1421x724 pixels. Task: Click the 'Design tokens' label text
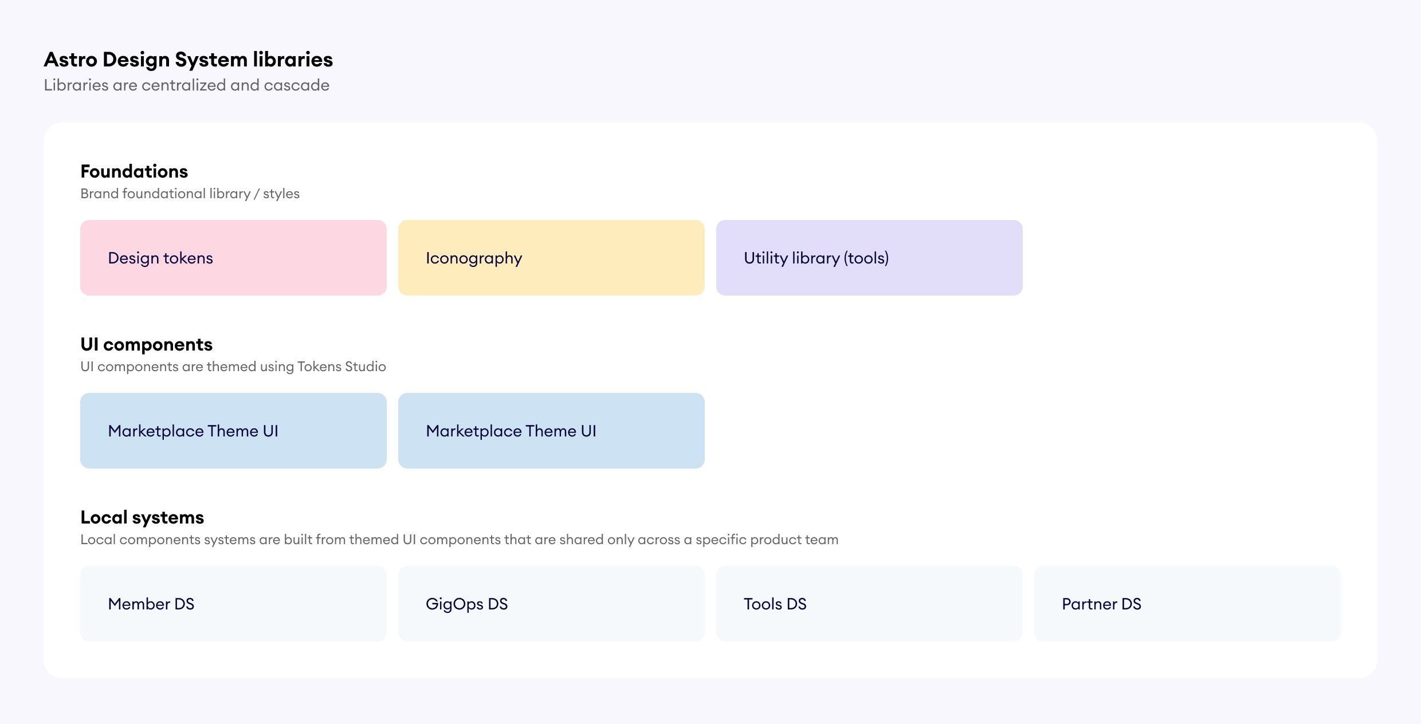[x=160, y=258]
